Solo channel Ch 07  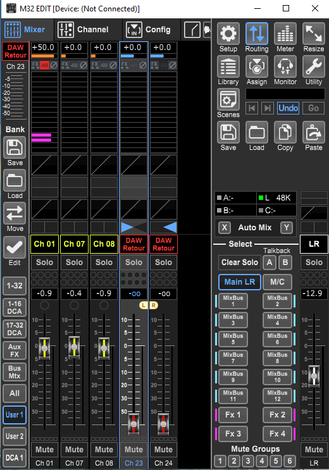75,263
